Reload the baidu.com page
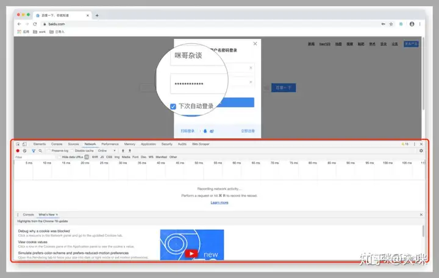Screen dimensions: 439x278 [35, 24]
